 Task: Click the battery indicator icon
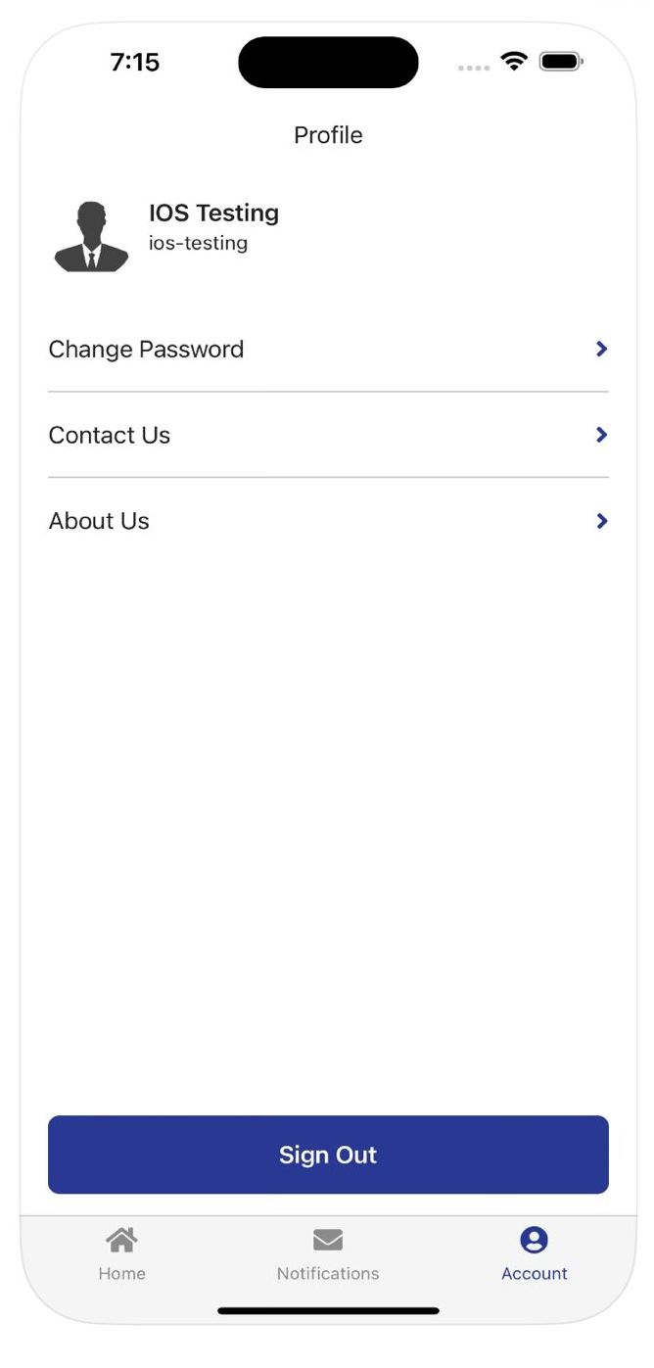[x=561, y=62]
